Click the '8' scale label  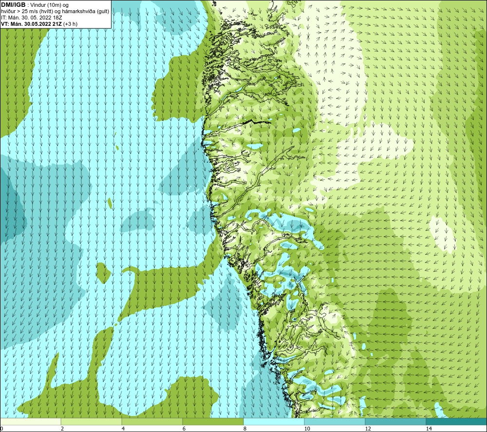(245, 429)
